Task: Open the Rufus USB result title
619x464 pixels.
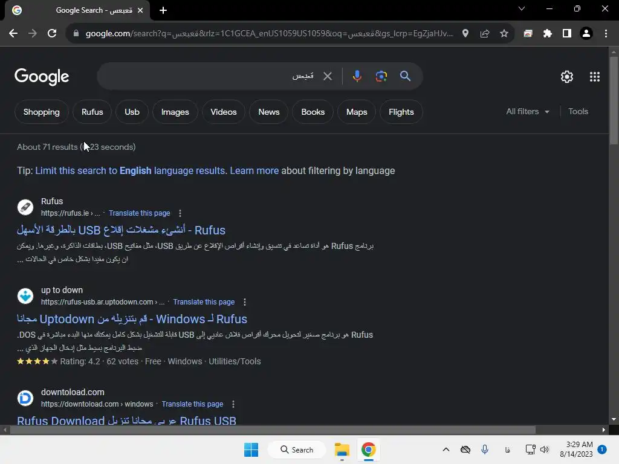Action: (x=121, y=230)
